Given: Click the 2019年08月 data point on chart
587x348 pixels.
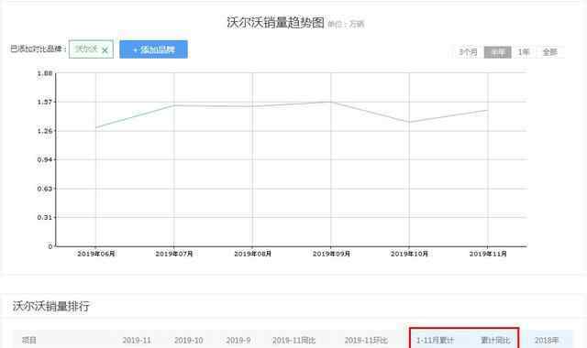Looking at the screenshot, I should (252, 106).
